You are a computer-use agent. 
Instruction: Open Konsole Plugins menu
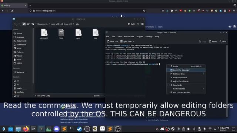140,37
